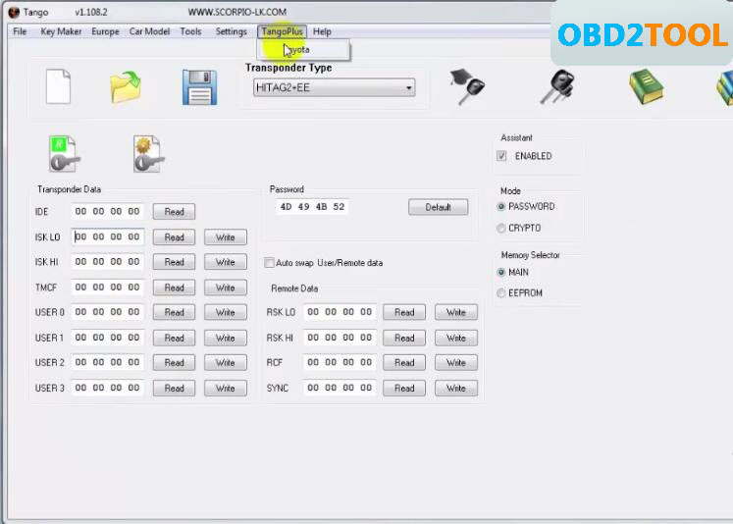Read USER 0 data
733x524 pixels.
pos(174,312)
